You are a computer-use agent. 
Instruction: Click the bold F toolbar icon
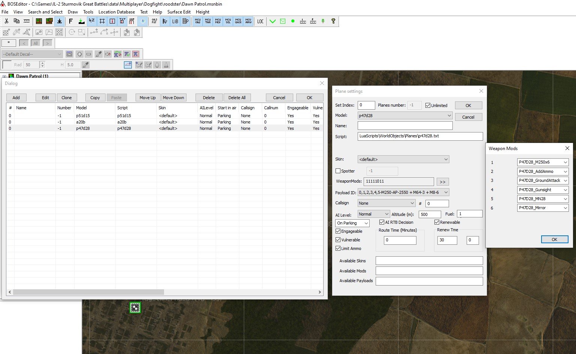click(x=71, y=21)
